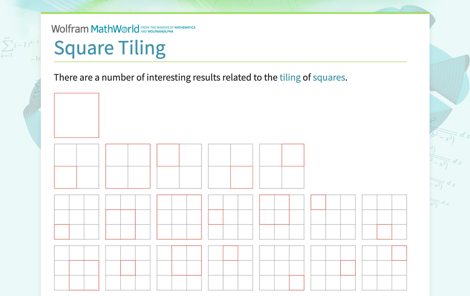Follow the squares hyperlink in the text
The width and height of the screenshot is (470, 296).
(329, 77)
